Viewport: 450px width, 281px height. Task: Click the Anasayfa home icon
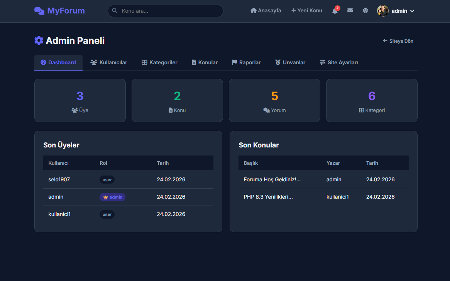pyautogui.click(x=254, y=11)
